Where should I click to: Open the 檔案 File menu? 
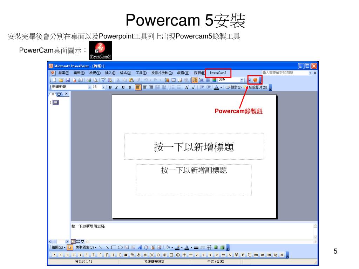coord(63,73)
